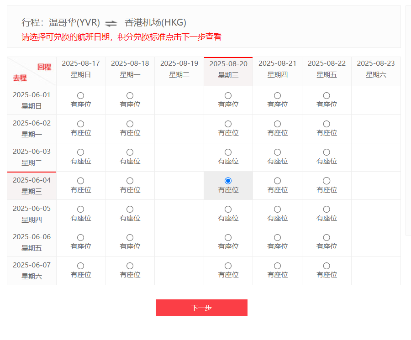Select outbound 06-01 with return 08-21

(277, 95)
